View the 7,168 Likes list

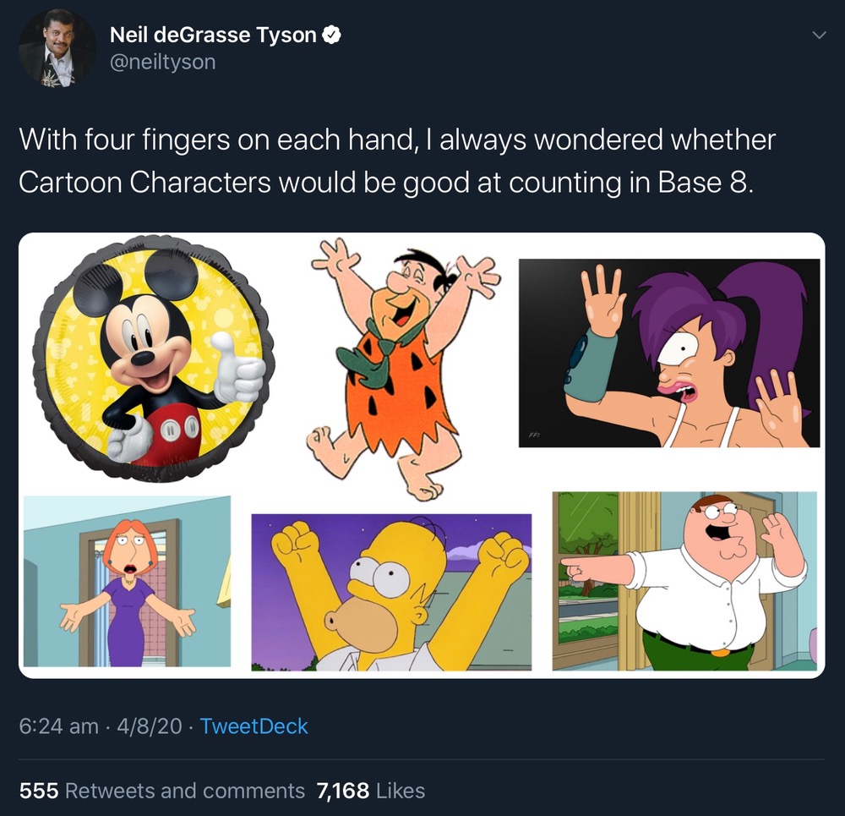click(370, 791)
